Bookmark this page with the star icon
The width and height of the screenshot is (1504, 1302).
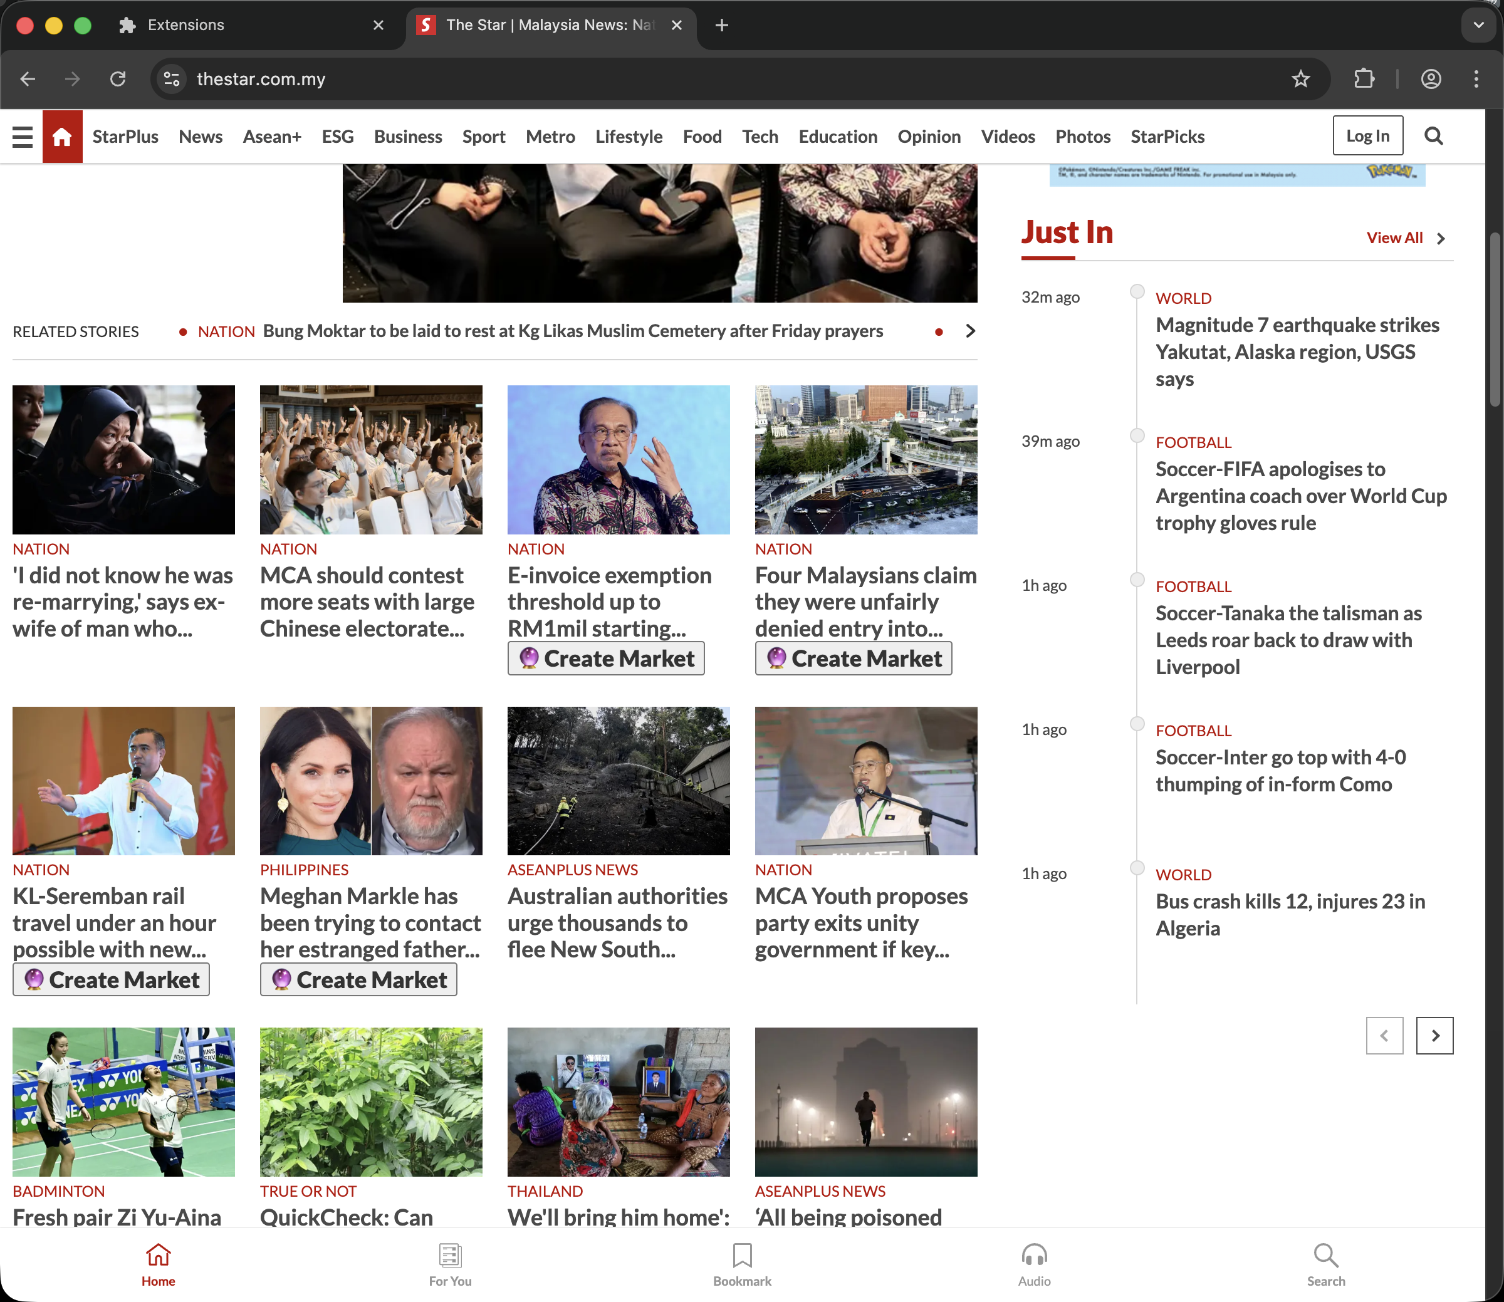tap(1300, 79)
